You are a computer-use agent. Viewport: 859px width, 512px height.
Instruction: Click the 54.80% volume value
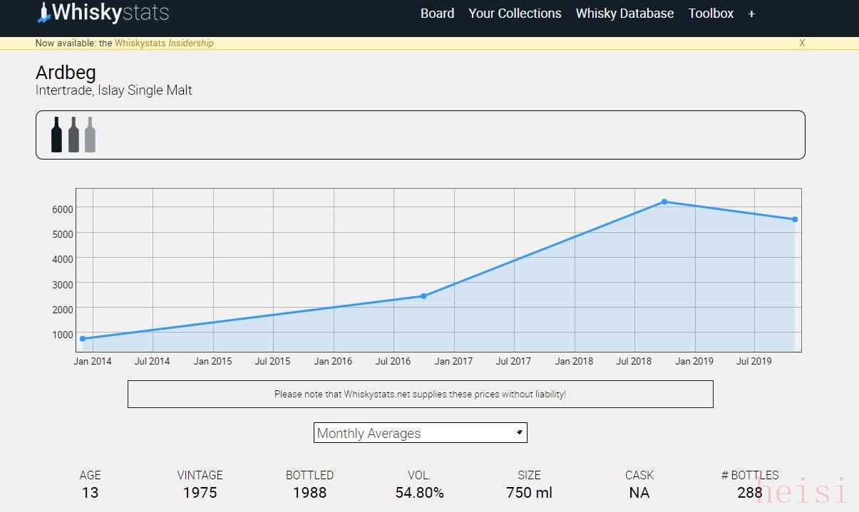419,493
